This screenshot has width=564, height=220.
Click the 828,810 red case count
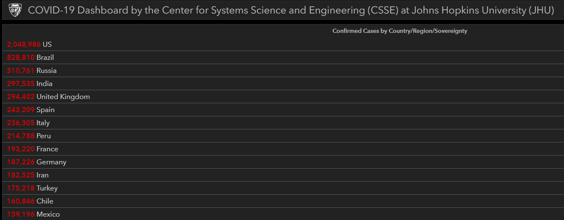click(x=21, y=57)
